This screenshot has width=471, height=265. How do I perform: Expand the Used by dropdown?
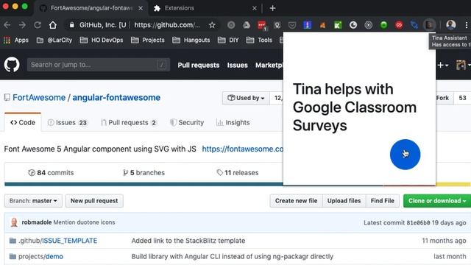click(246, 98)
